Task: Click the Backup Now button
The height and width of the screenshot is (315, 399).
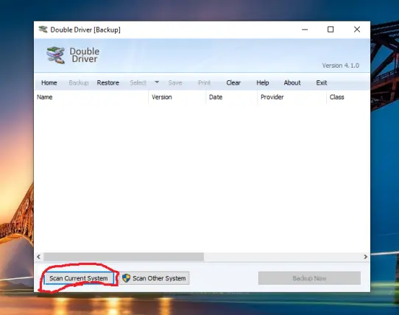Action: (309, 278)
